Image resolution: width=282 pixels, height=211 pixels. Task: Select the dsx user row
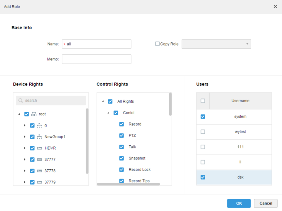pyautogui.click(x=240, y=177)
